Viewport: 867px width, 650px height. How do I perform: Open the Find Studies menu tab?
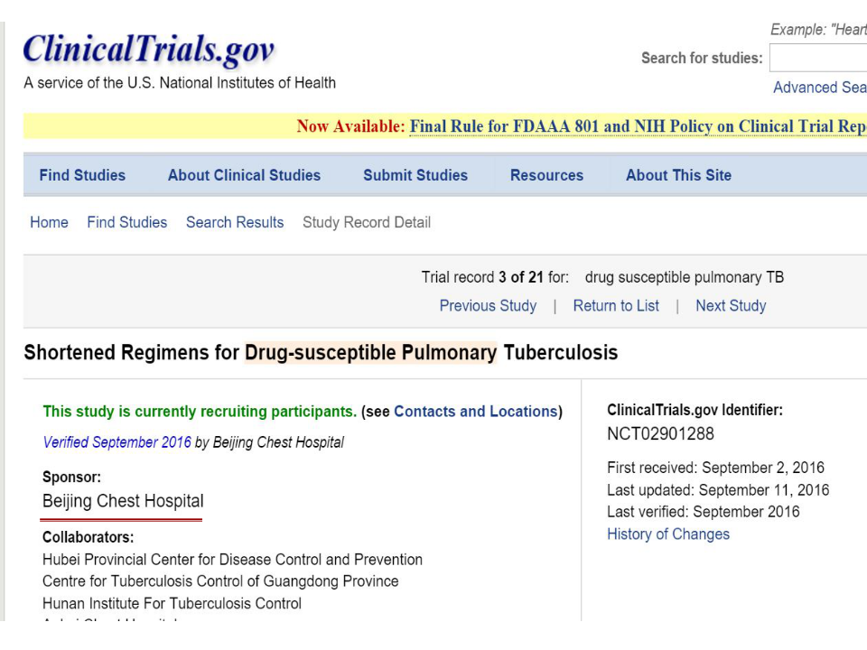click(82, 175)
